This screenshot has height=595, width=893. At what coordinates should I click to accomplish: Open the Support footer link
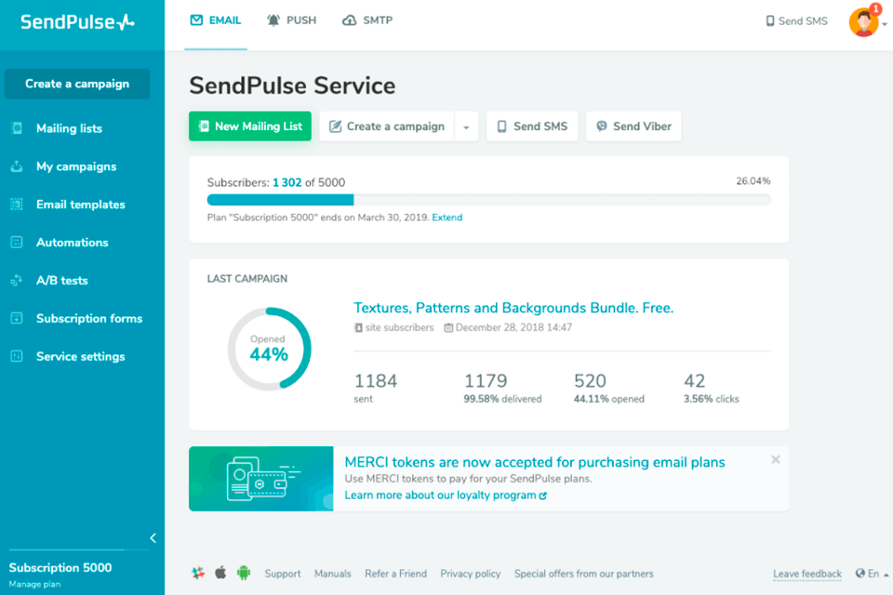click(283, 574)
